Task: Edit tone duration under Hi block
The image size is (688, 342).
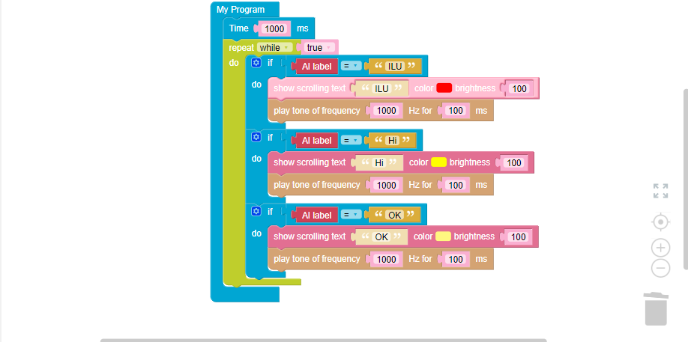Action: pyautogui.click(x=456, y=186)
